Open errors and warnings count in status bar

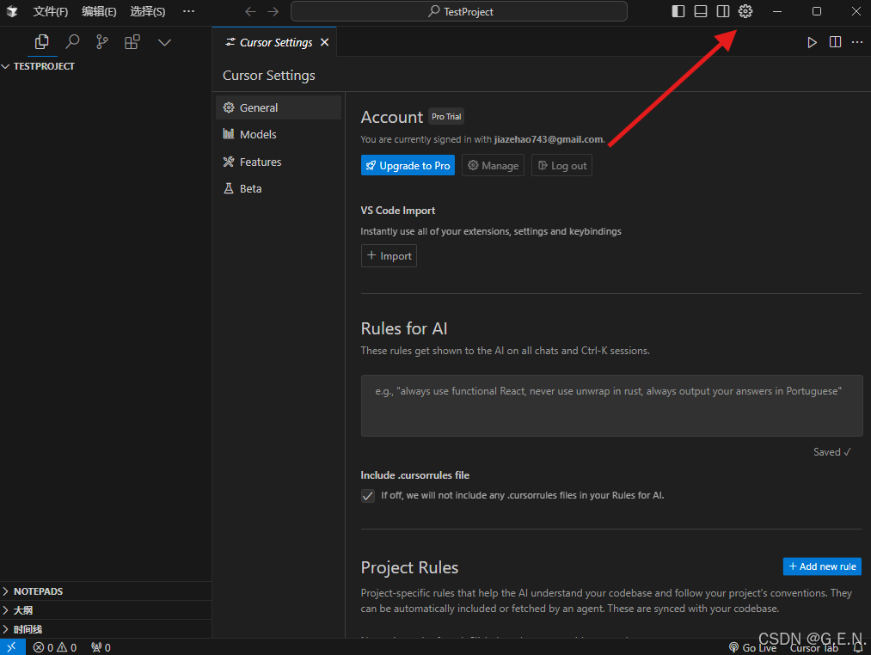pyautogui.click(x=54, y=648)
